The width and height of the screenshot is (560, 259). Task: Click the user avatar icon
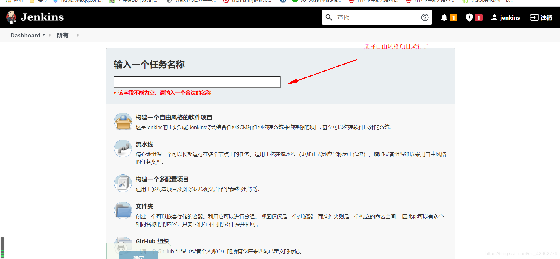pyautogui.click(x=494, y=17)
